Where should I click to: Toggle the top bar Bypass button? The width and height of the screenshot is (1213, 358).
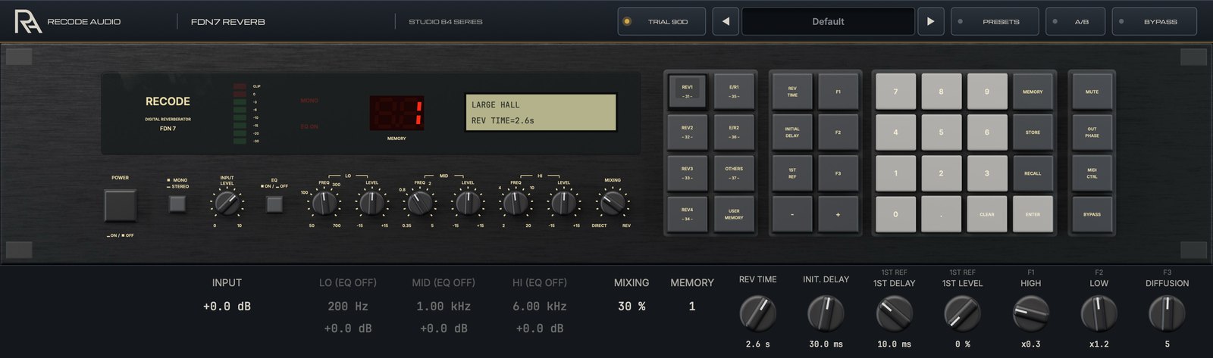coord(1154,21)
